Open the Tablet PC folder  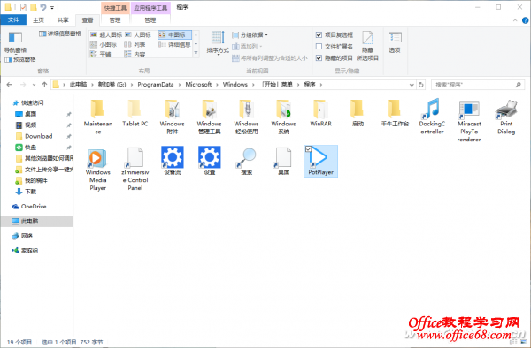click(x=135, y=113)
